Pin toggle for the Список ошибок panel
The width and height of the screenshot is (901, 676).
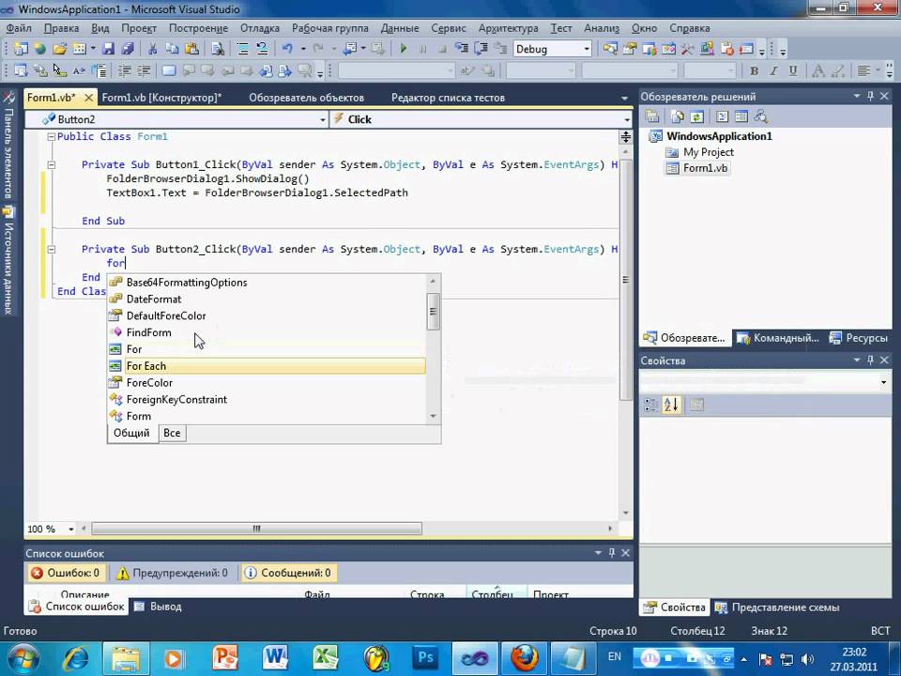(612, 552)
